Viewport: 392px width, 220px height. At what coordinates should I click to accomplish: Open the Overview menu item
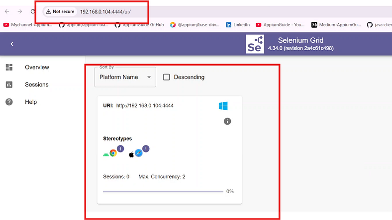click(37, 67)
